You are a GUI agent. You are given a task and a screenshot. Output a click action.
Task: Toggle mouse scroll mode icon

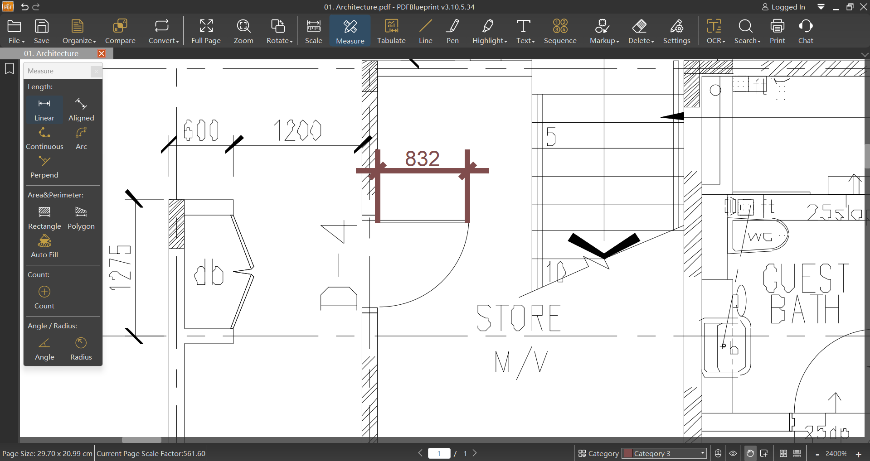click(718, 453)
